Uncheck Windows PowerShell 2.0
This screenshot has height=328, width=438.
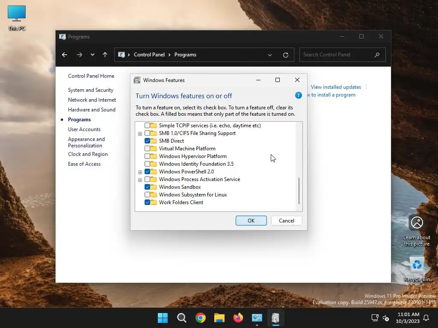147,172
